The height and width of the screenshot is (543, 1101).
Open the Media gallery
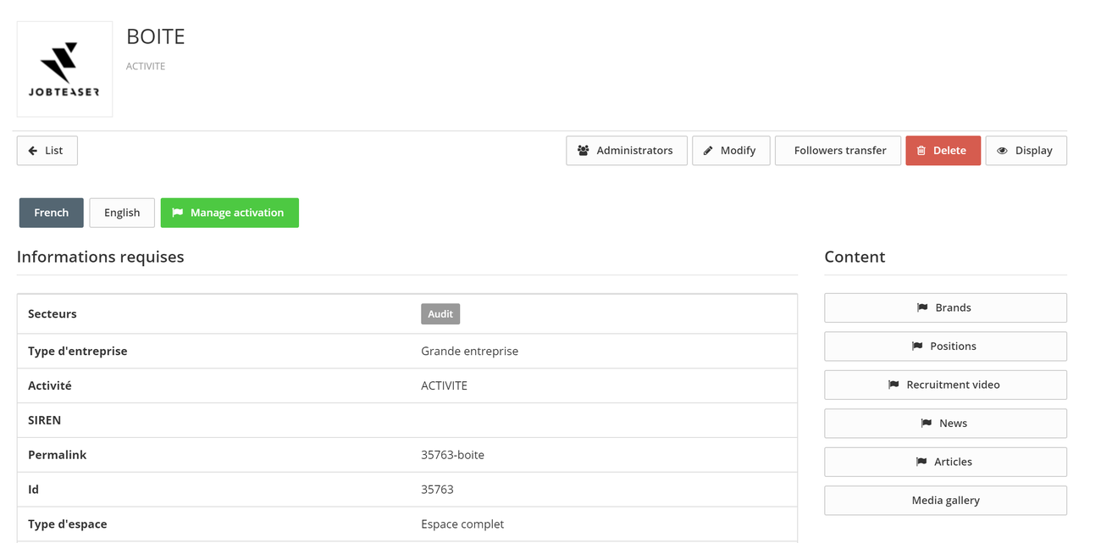pyautogui.click(x=945, y=501)
